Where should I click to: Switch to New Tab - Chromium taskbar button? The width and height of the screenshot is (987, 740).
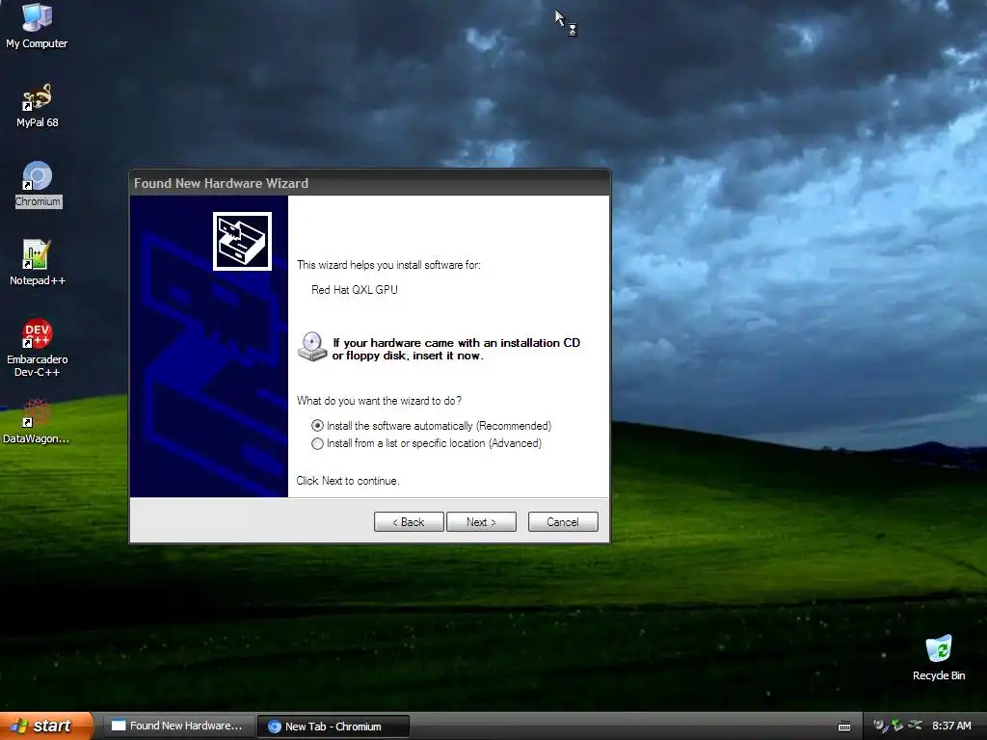333,727
